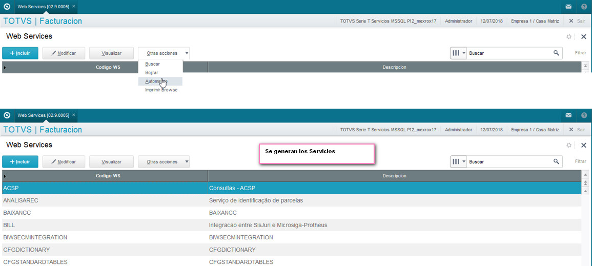Open mail envelope icon in menu-open window

pyautogui.click(x=568, y=7)
